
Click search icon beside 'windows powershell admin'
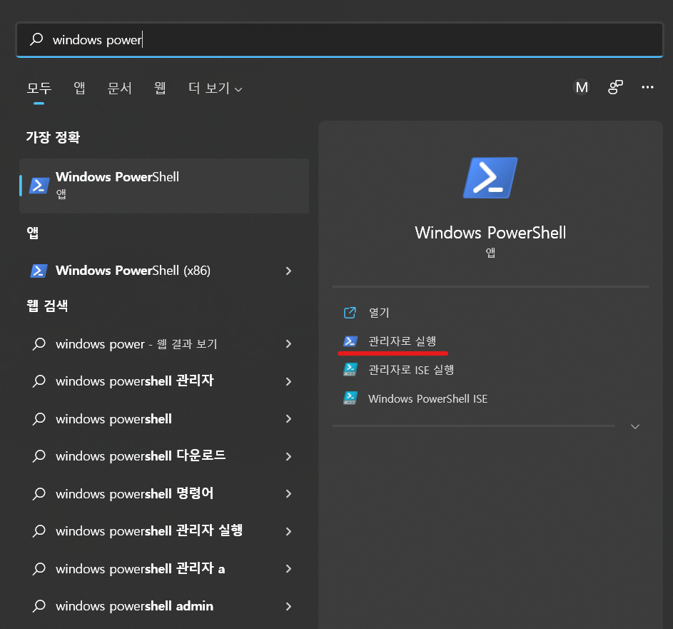pyautogui.click(x=39, y=605)
